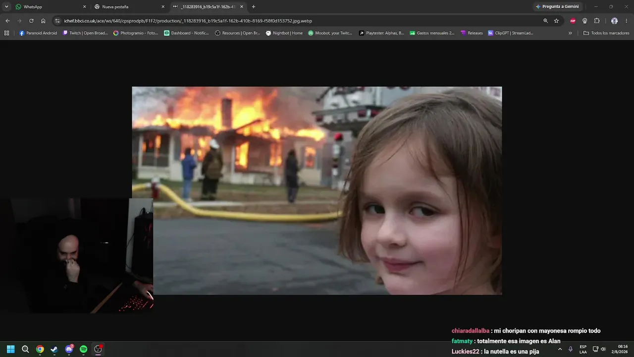Open the Gastos mensuales bookmark
The width and height of the screenshot is (634, 357).
[432, 33]
